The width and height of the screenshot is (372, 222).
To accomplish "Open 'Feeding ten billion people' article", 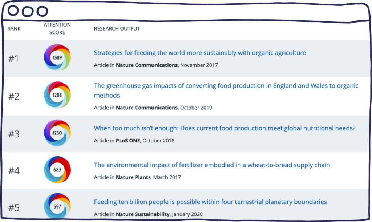I will click(x=210, y=202).
